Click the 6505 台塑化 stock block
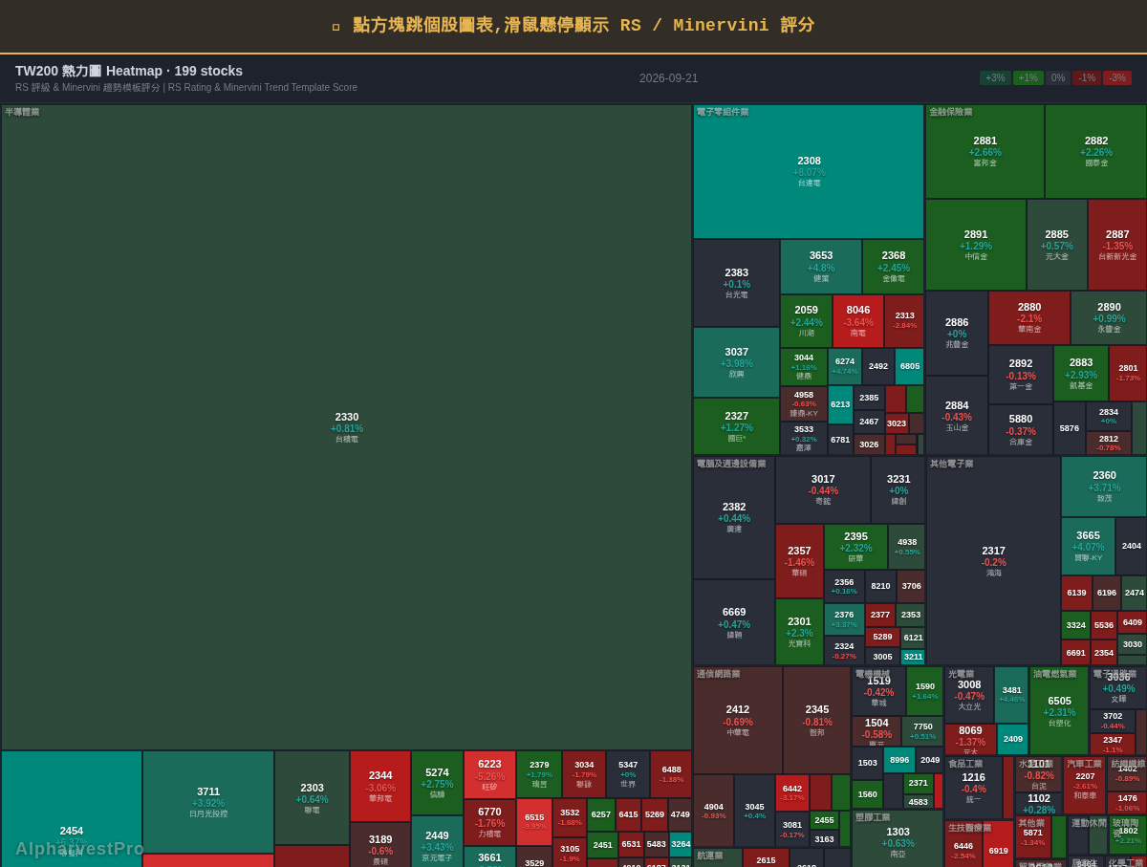 point(1059,711)
